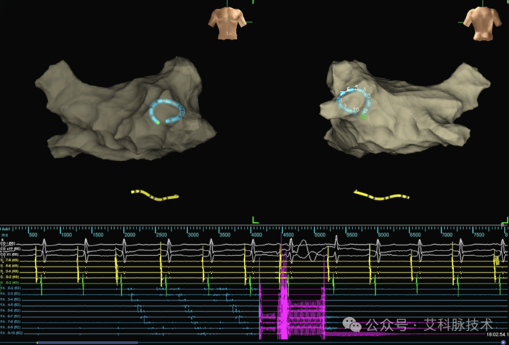
Task: Click the 2000 ms mark on time ruler
Action: [x=130, y=235]
